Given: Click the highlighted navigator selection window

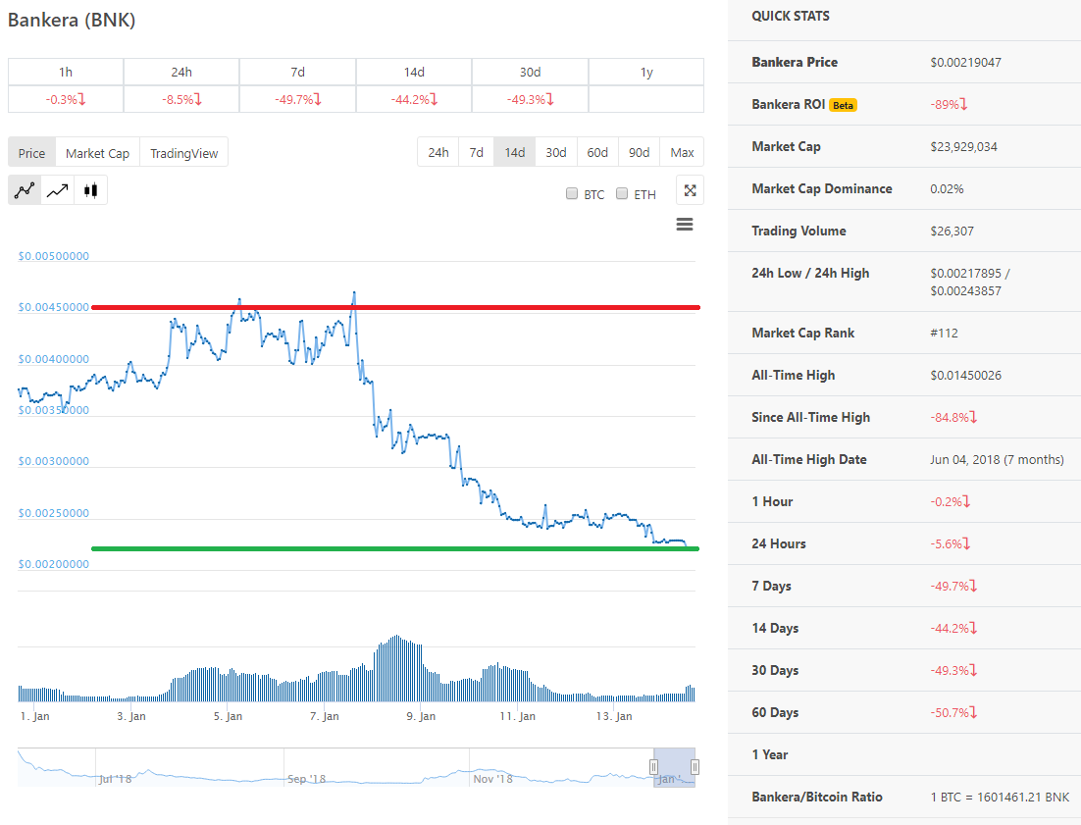Looking at the screenshot, I should [x=674, y=767].
